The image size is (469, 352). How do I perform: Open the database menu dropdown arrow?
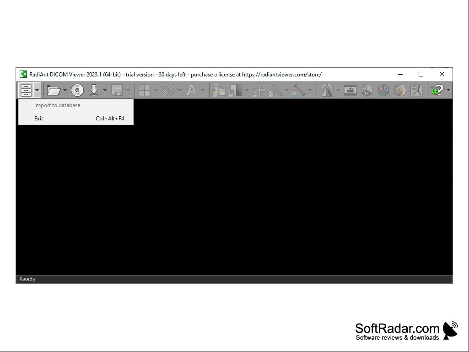click(37, 90)
